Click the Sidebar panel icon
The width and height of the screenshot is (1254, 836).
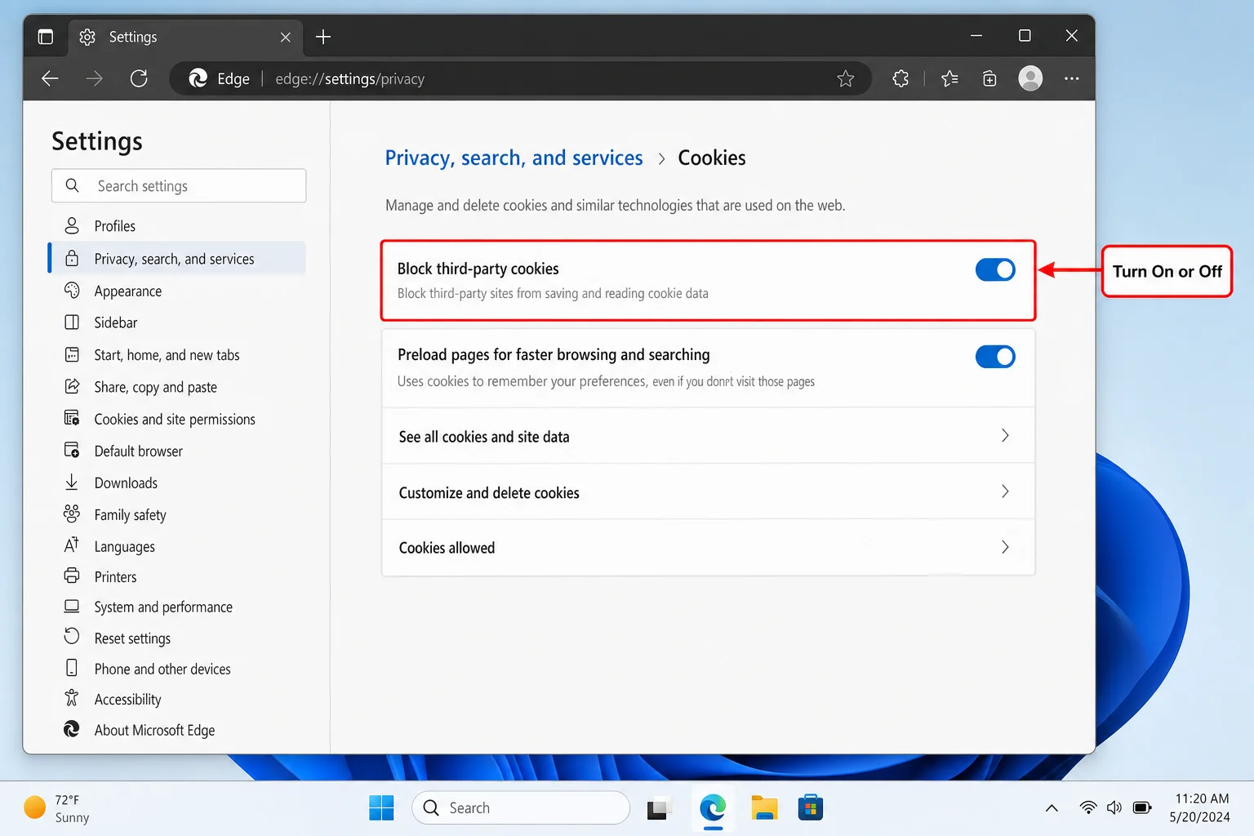(72, 322)
